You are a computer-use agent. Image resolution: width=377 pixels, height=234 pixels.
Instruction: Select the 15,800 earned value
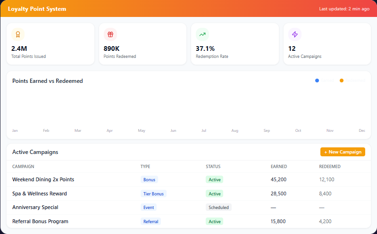[278, 221]
